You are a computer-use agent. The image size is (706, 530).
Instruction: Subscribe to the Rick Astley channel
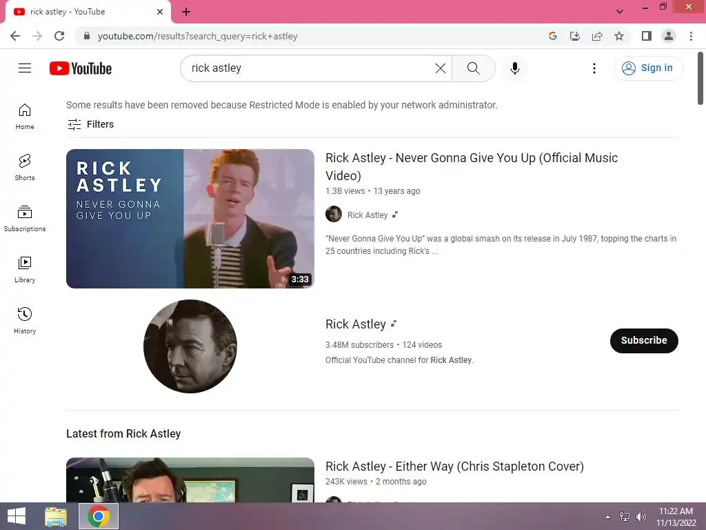tap(644, 341)
